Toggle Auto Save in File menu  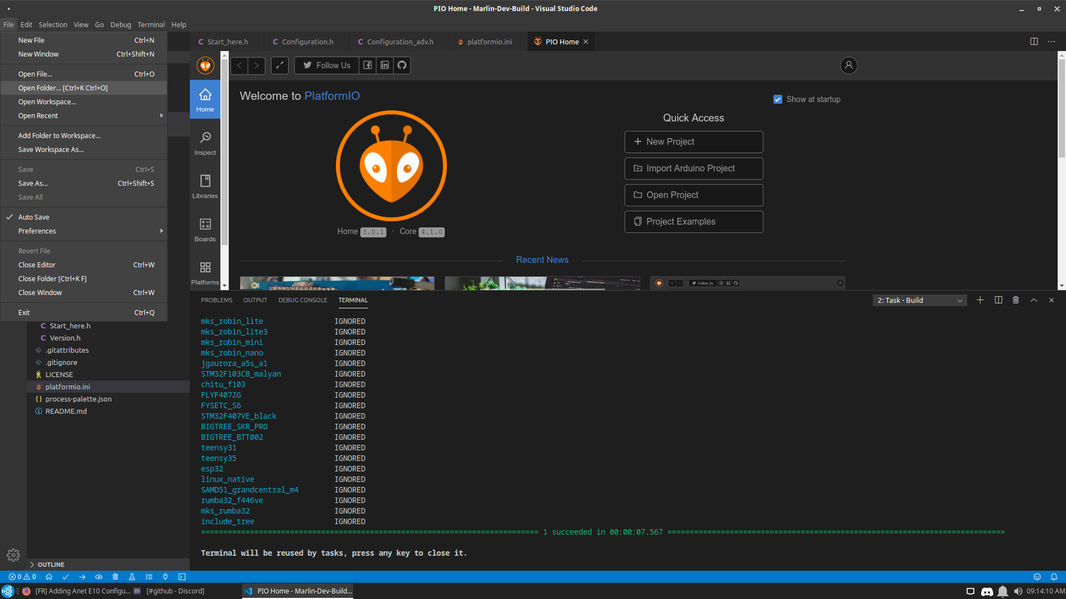click(x=34, y=217)
